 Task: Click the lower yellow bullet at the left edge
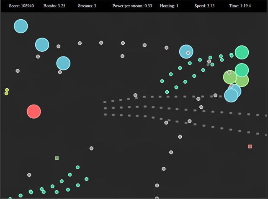pyautogui.click(x=6, y=93)
